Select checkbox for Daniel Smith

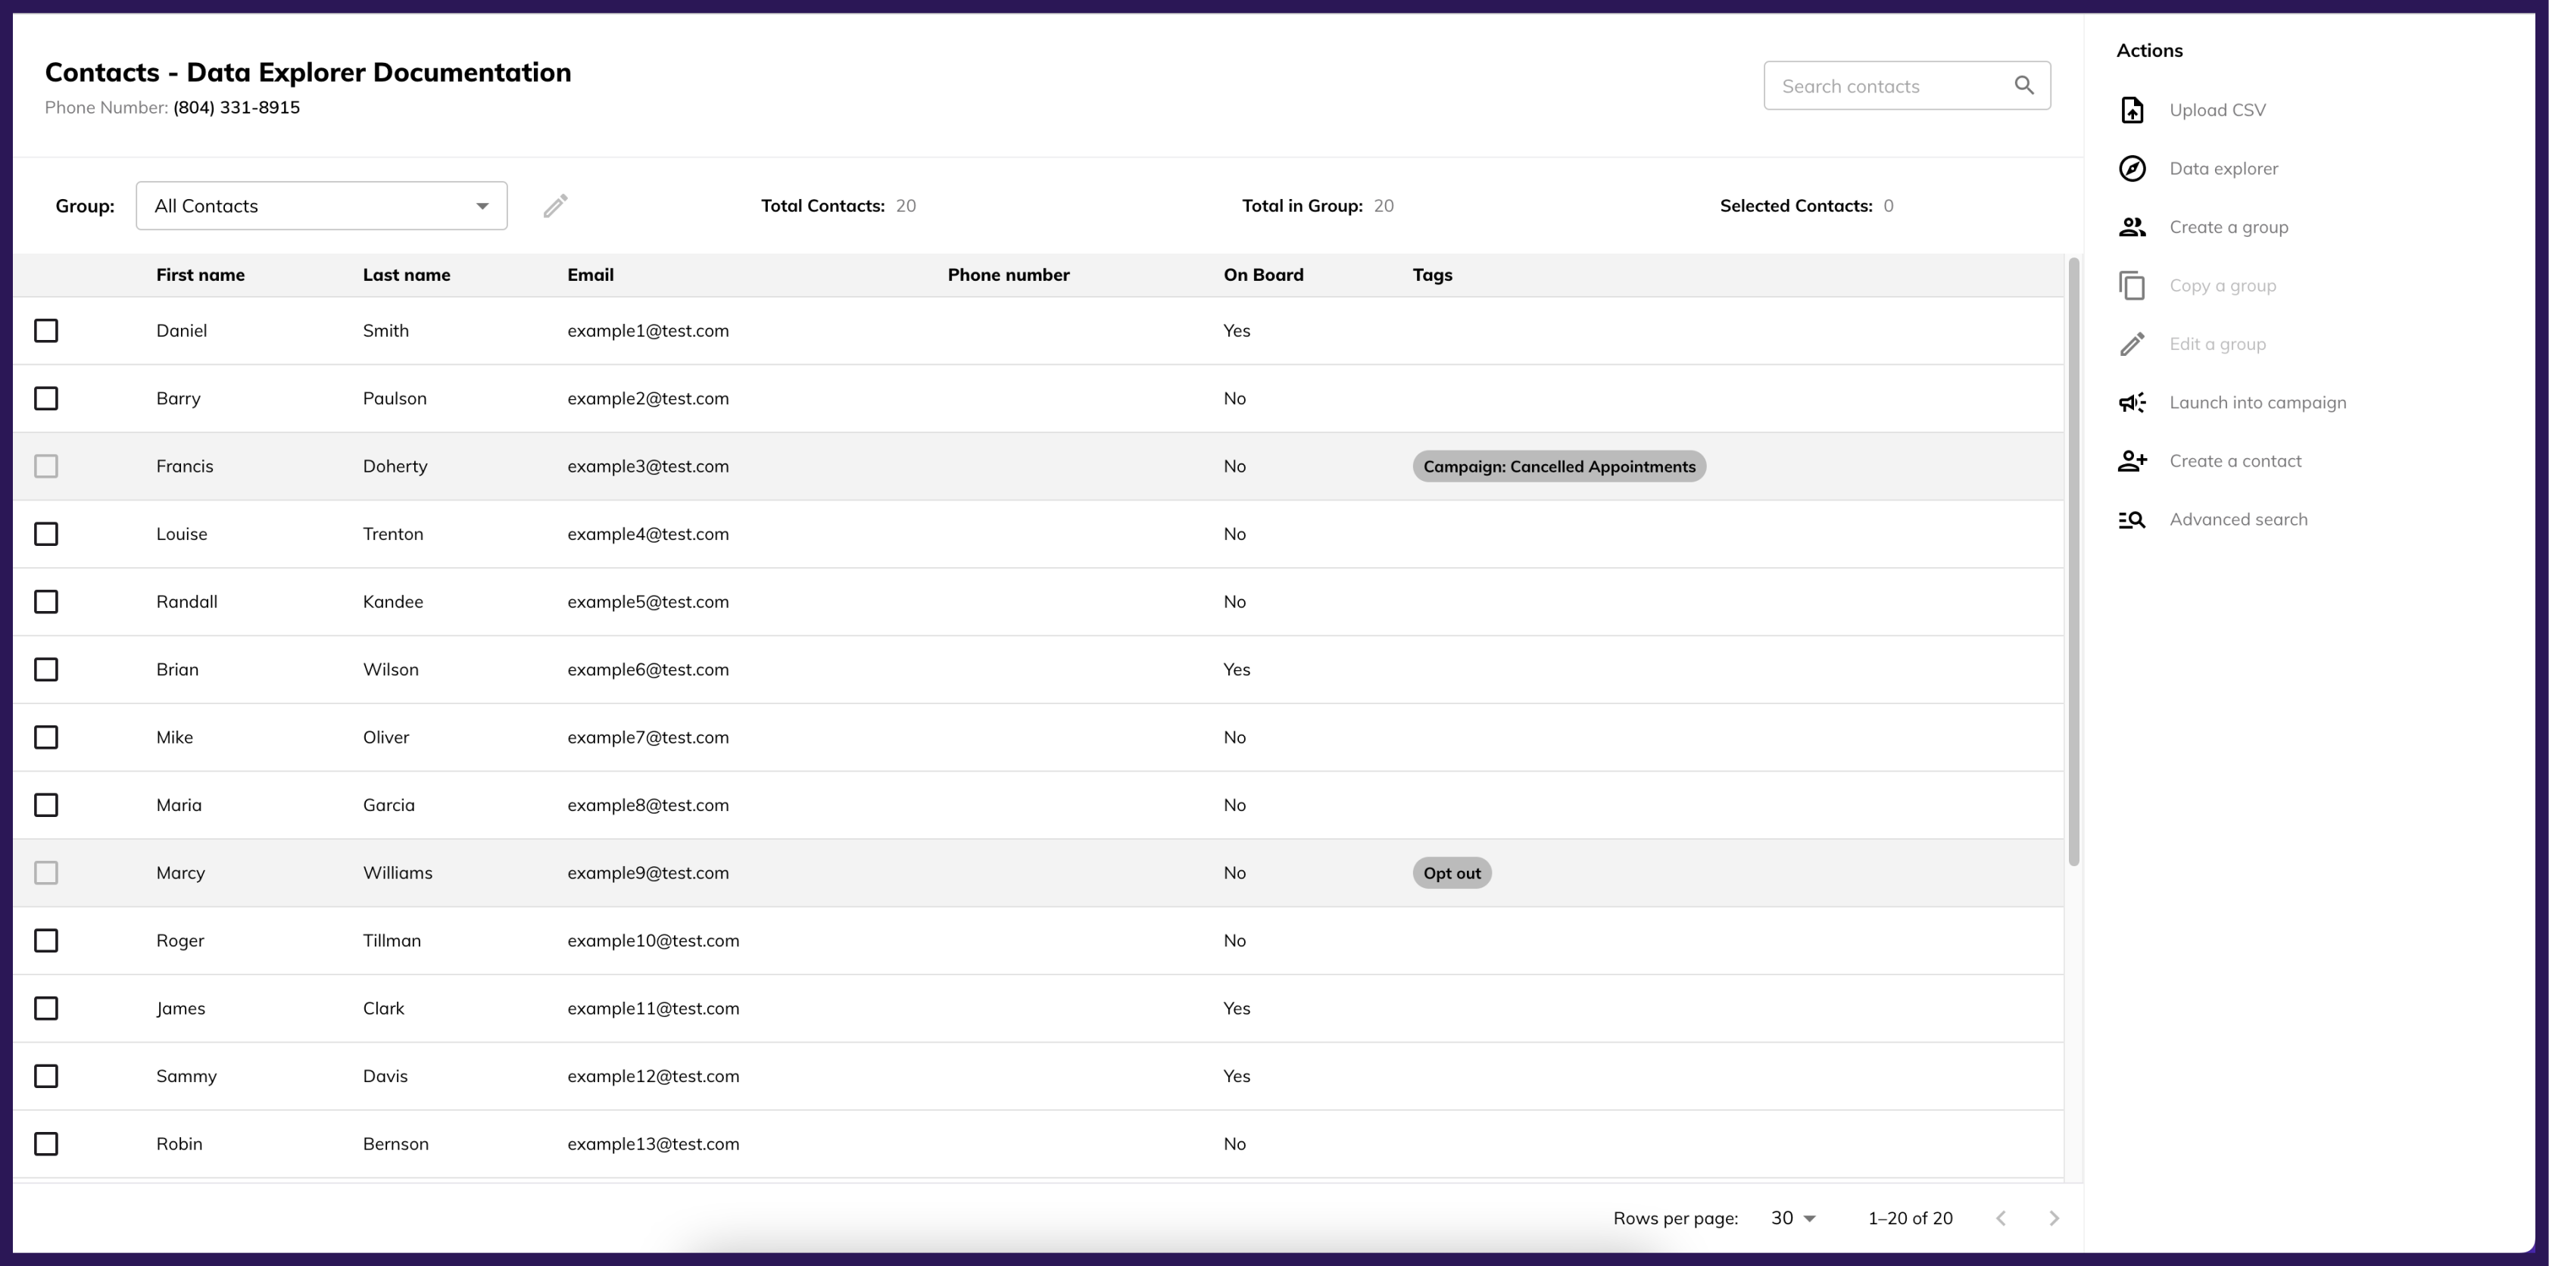[x=46, y=330]
